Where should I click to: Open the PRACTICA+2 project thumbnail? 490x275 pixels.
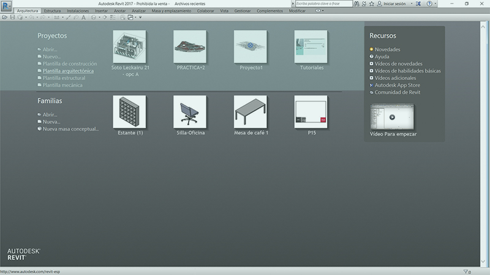(x=190, y=46)
